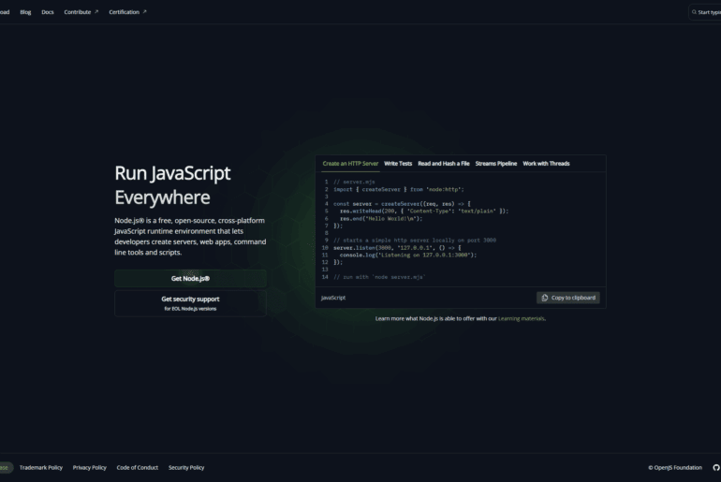Click the Get security support button
The height and width of the screenshot is (482, 721).
(190, 302)
